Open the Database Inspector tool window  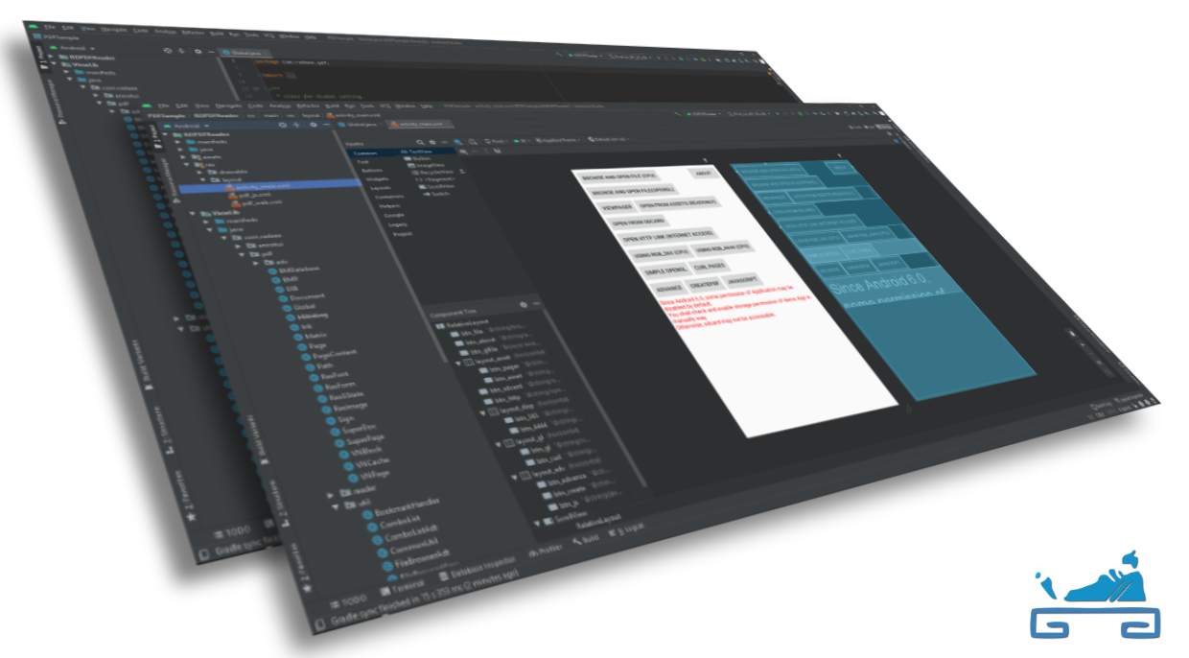pos(478,569)
